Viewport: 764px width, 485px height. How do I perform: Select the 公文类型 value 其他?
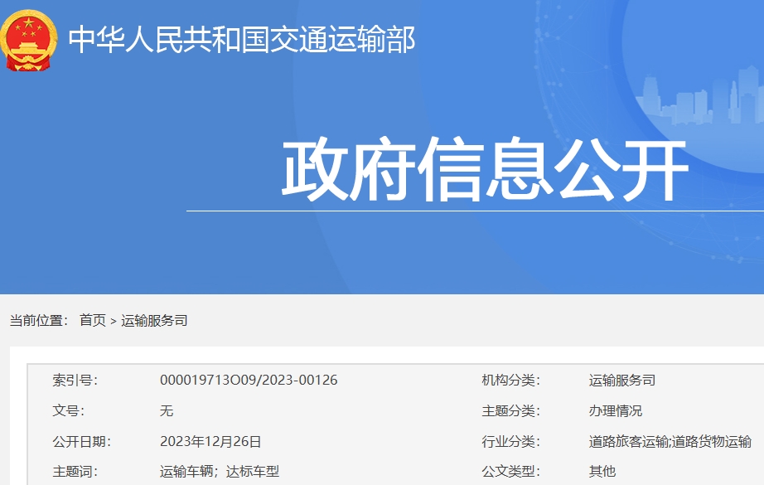click(x=602, y=472)
